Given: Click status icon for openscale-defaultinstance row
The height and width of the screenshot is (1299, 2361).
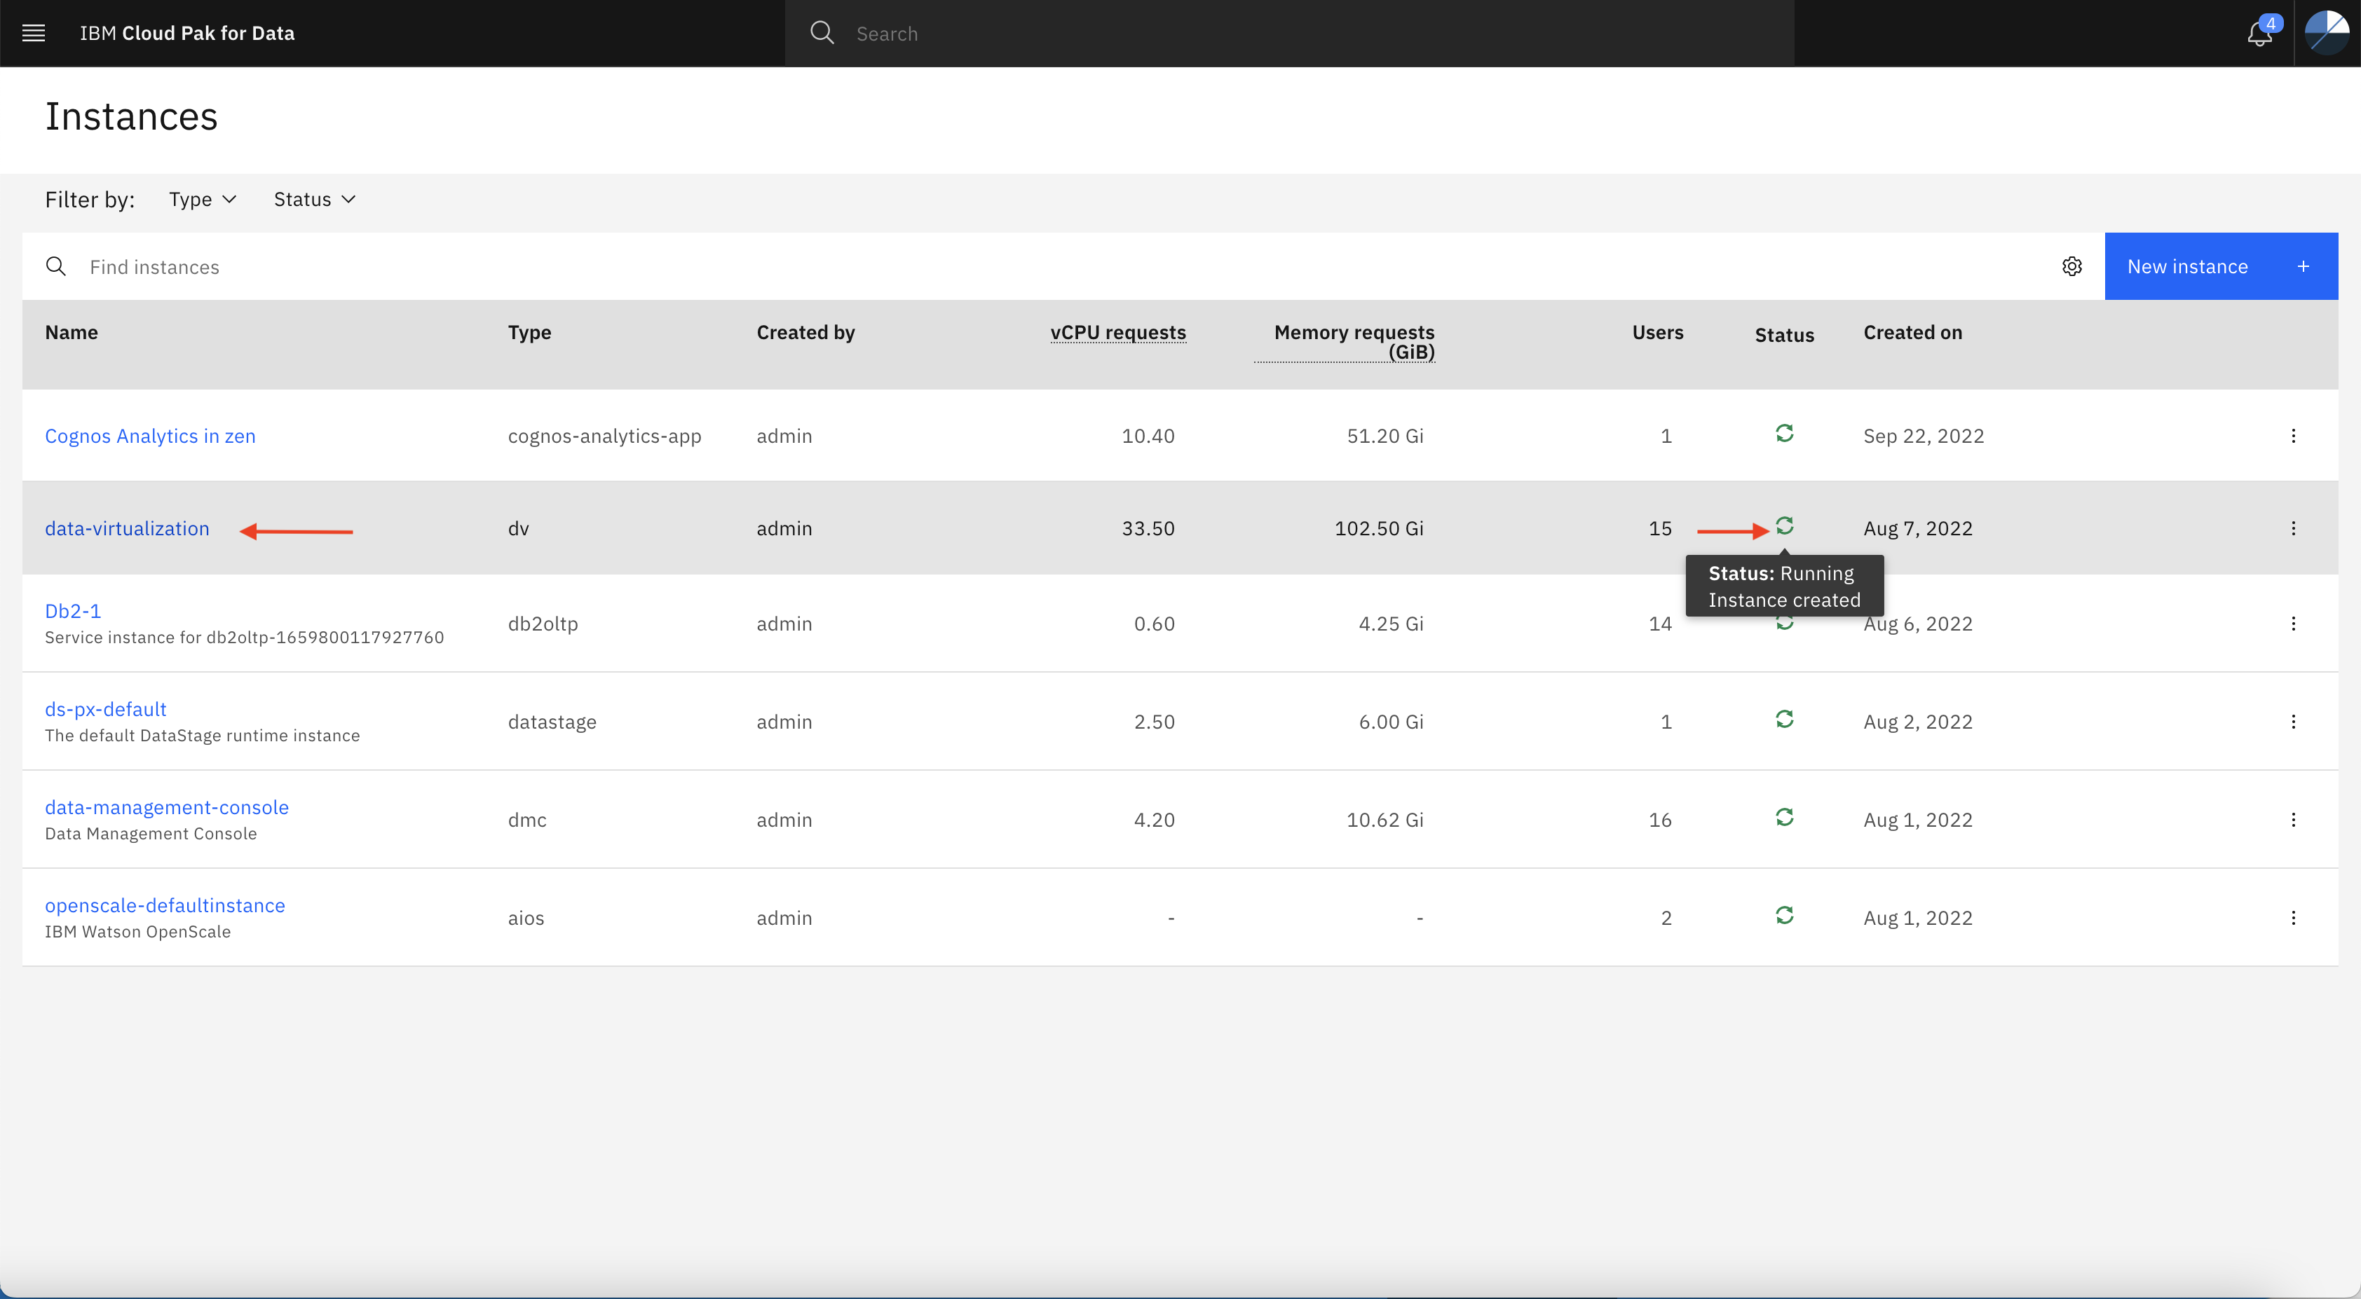Looking at the screenshot, I should (1783, 915).
